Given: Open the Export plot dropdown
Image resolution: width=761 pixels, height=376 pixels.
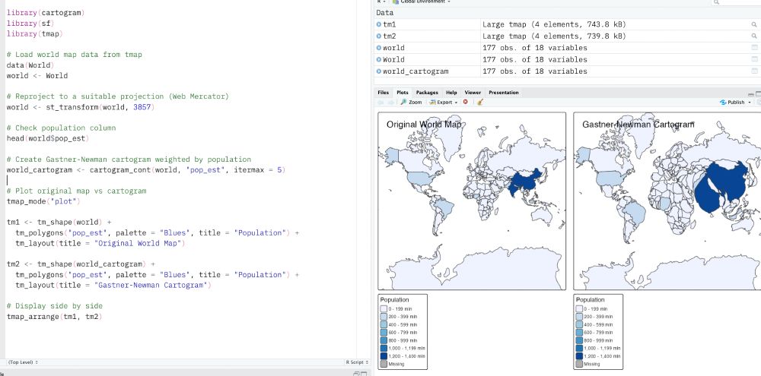Looking at the screenshot, I should (x=443, y=103).
